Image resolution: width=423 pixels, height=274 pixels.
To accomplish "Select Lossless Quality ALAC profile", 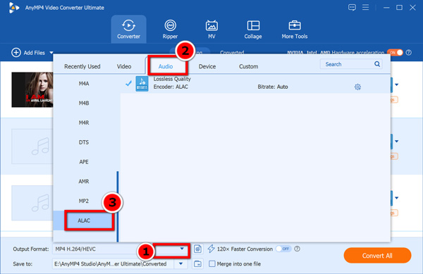I will 255,84.
